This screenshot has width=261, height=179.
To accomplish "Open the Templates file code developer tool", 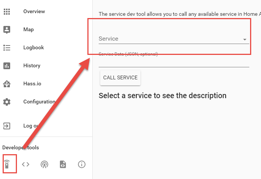I will tap(63, 164).
